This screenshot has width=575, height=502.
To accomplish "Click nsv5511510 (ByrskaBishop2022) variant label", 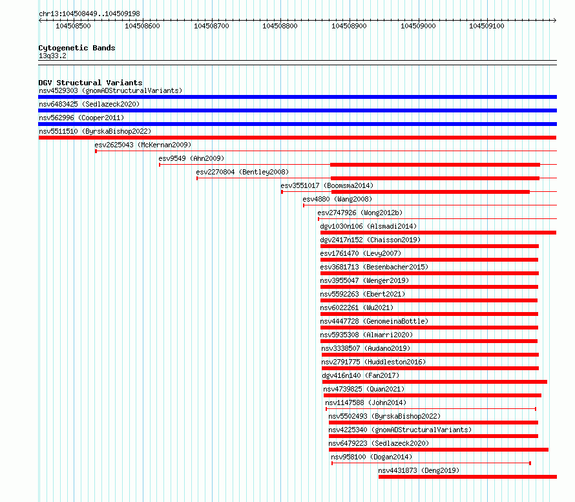I will (95, 131).
